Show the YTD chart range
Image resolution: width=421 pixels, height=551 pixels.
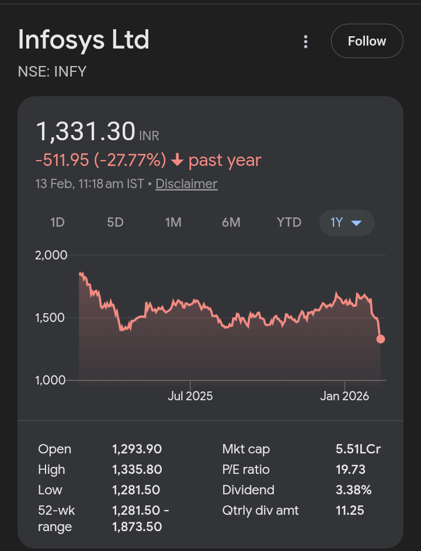(289, 223)
